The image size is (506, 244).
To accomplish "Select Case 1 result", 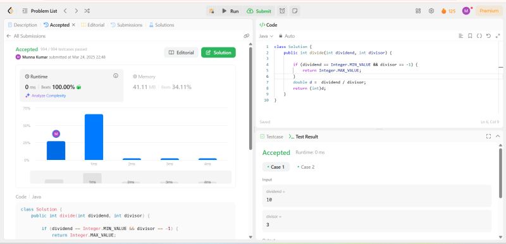I will [x=276, y=167].
